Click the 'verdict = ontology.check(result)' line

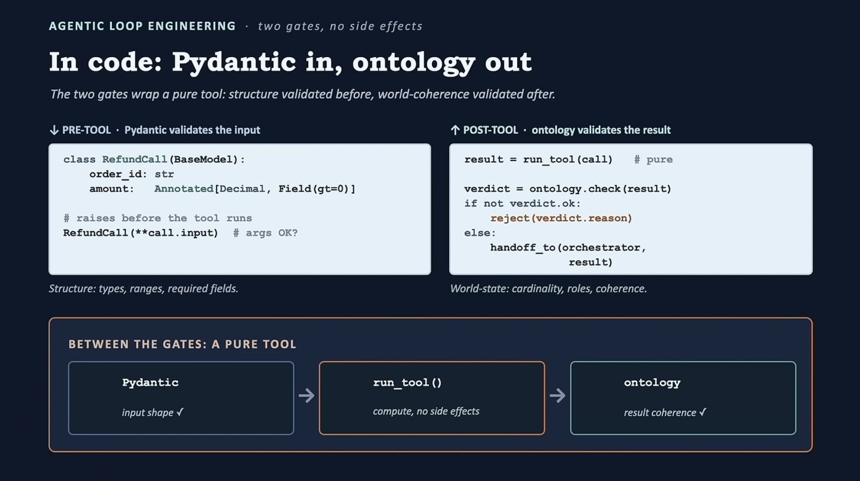pyautogui.click(x=567, y=189)
